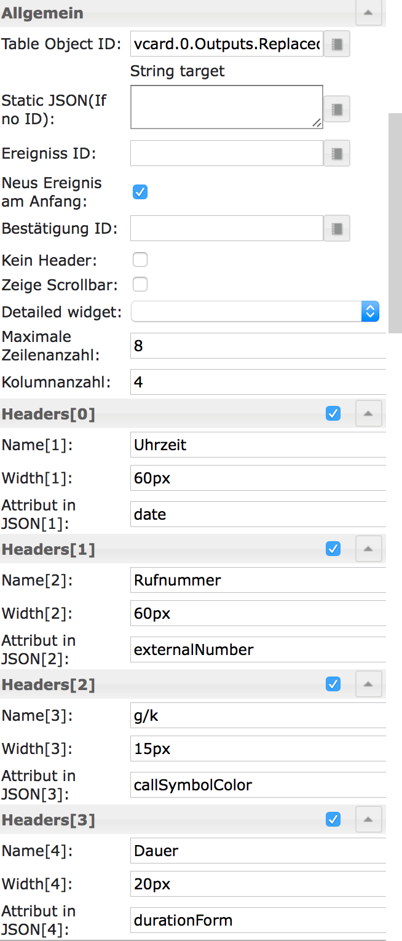Collapse the Headers[1] section
The image size is (402, 941).
(368, 549)
